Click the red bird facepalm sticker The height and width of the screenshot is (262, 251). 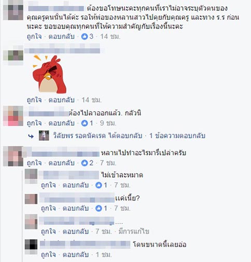point(49,75)
